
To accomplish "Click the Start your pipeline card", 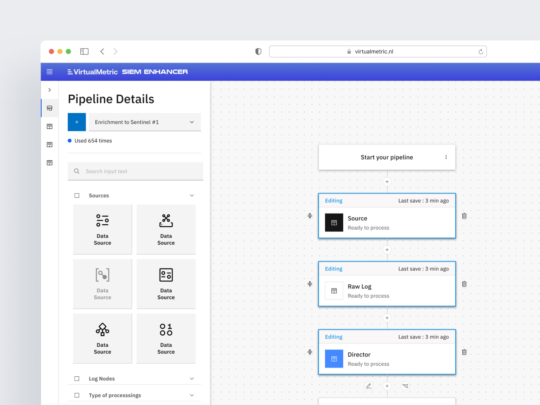I will pos(387,157).
